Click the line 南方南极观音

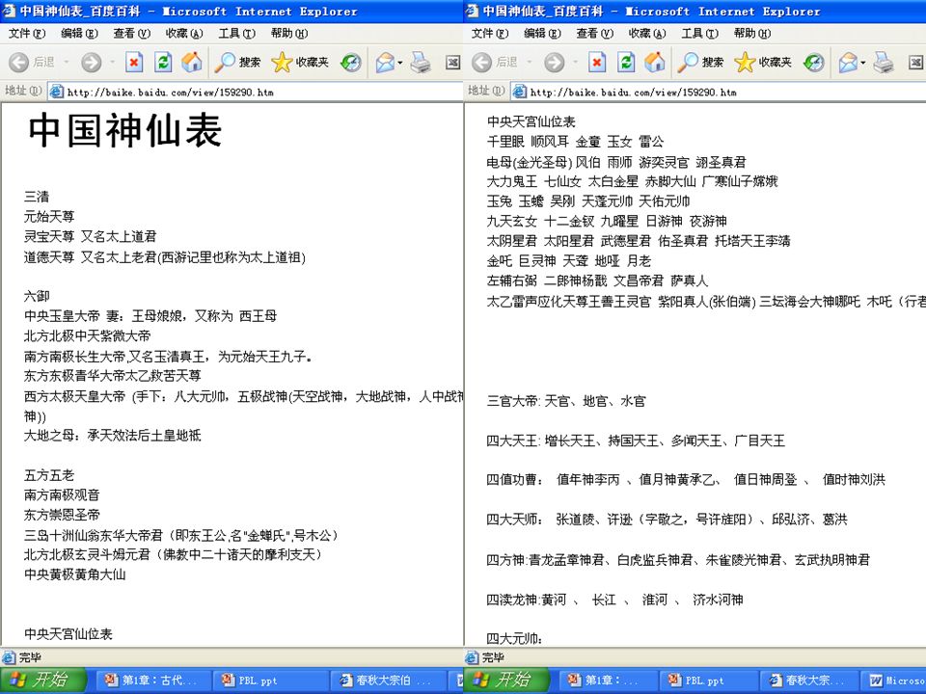click(x=62, y=495)
